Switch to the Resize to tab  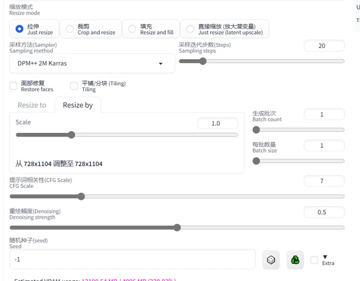point(32,105)
